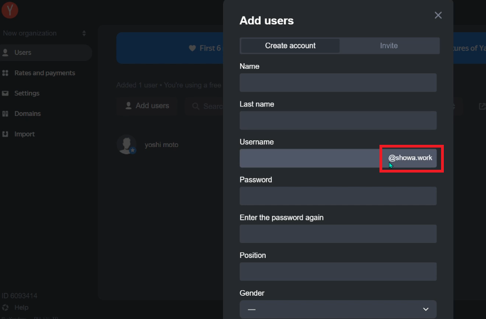Close the Add users dialog
Image resolution: width=486 pixels, height=319 pixels.
pos(438,16)
